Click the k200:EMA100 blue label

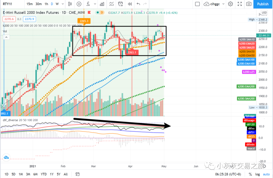(246, 64)
